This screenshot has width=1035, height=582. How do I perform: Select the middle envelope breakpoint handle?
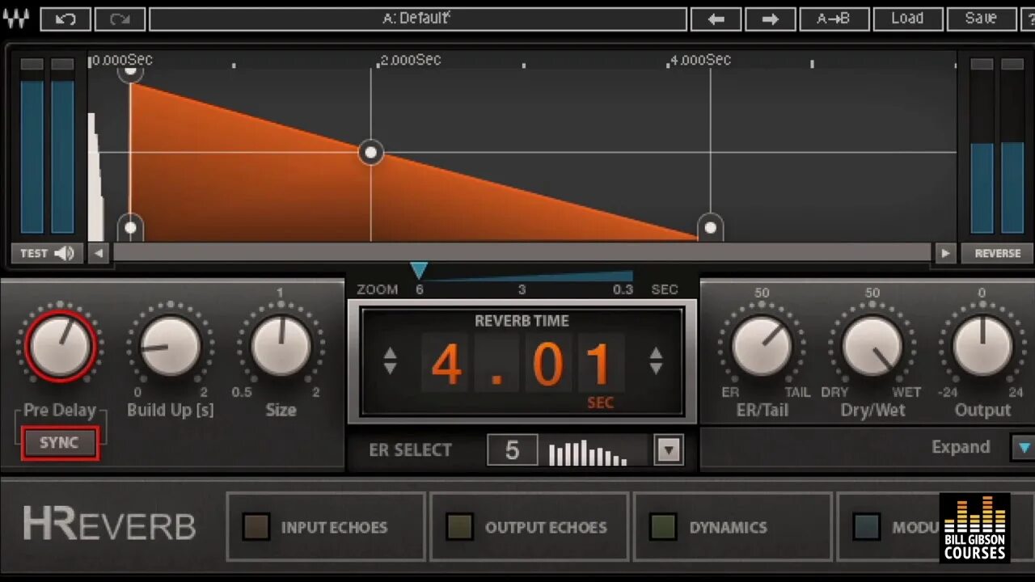(371, 152)
